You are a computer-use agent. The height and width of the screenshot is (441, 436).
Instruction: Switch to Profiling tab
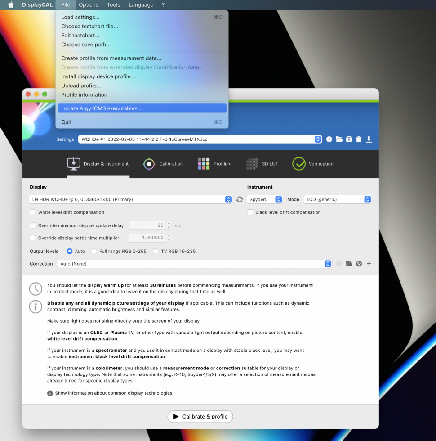215,164
